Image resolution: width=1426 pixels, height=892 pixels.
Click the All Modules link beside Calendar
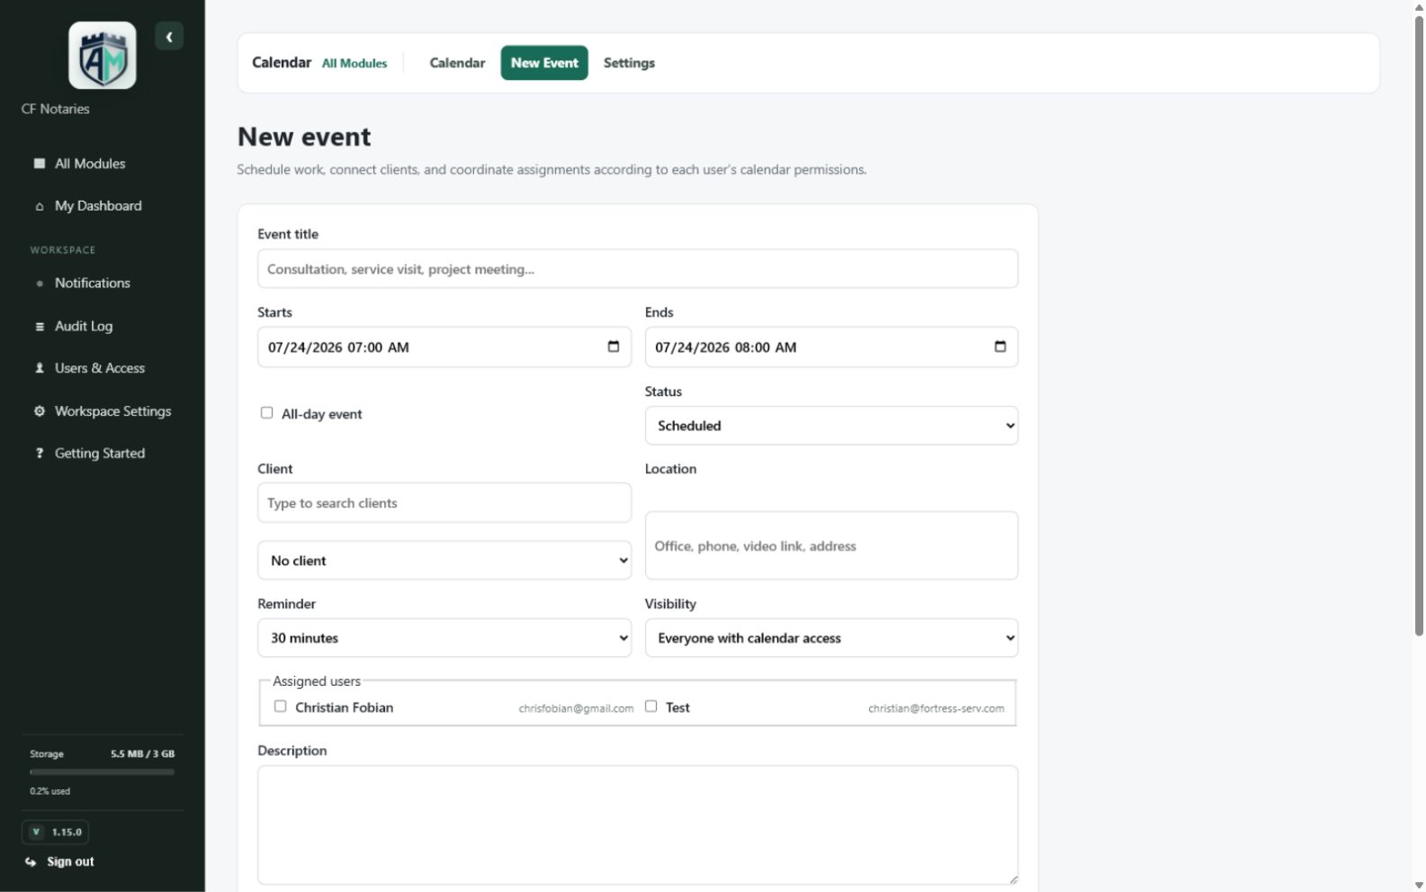[354, 64]
